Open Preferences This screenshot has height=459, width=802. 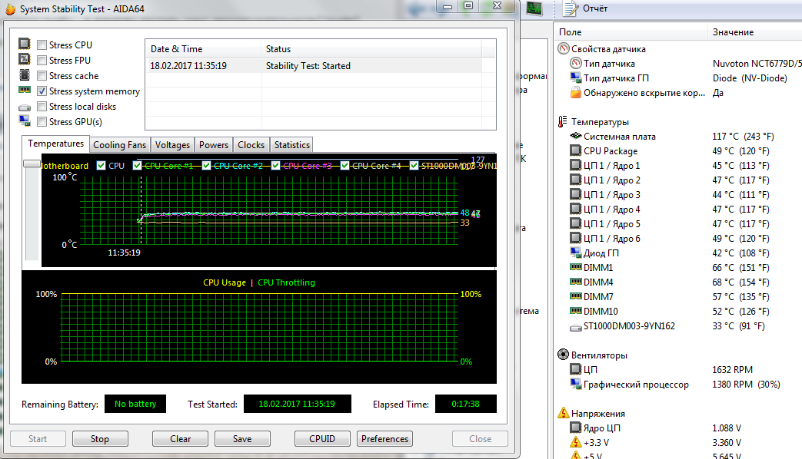[384, 438]
